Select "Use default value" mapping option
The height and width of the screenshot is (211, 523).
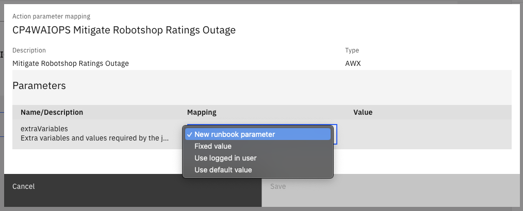[x=223, y=170]
